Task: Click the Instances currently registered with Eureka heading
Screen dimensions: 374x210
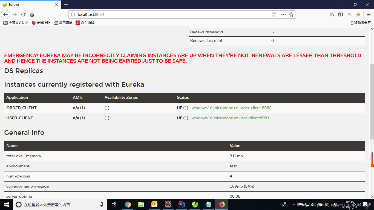Action: pyautogui.click(x=74, y=84)
